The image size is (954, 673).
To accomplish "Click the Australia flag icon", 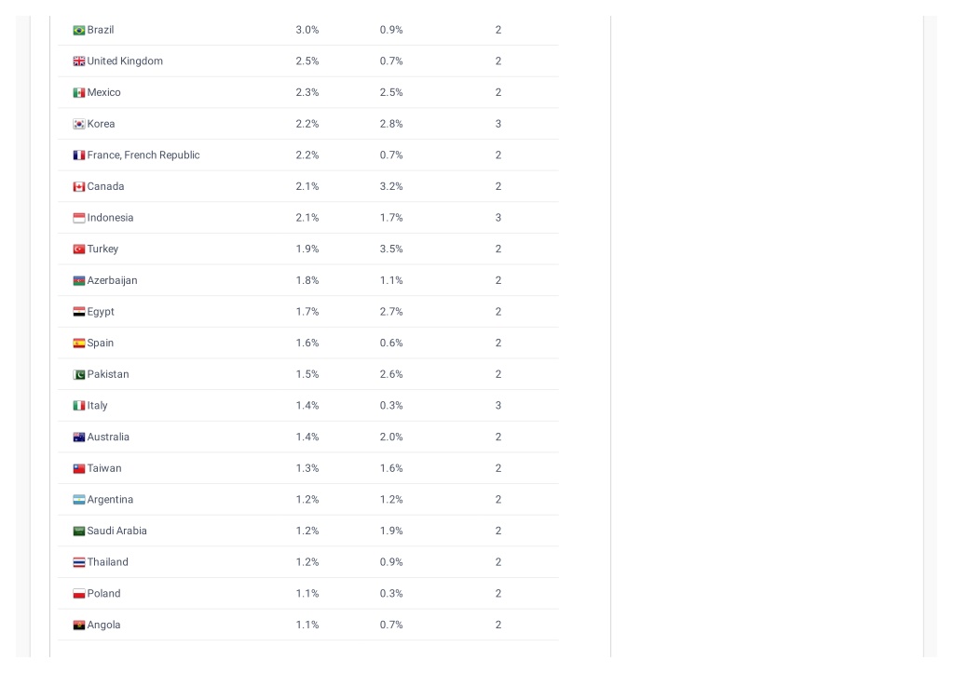I will [79, 437].
